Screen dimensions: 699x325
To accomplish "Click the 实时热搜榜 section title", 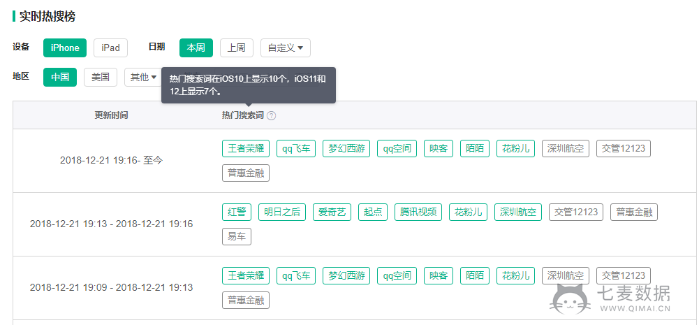I will pyautogui.click(x=47, y=17).
